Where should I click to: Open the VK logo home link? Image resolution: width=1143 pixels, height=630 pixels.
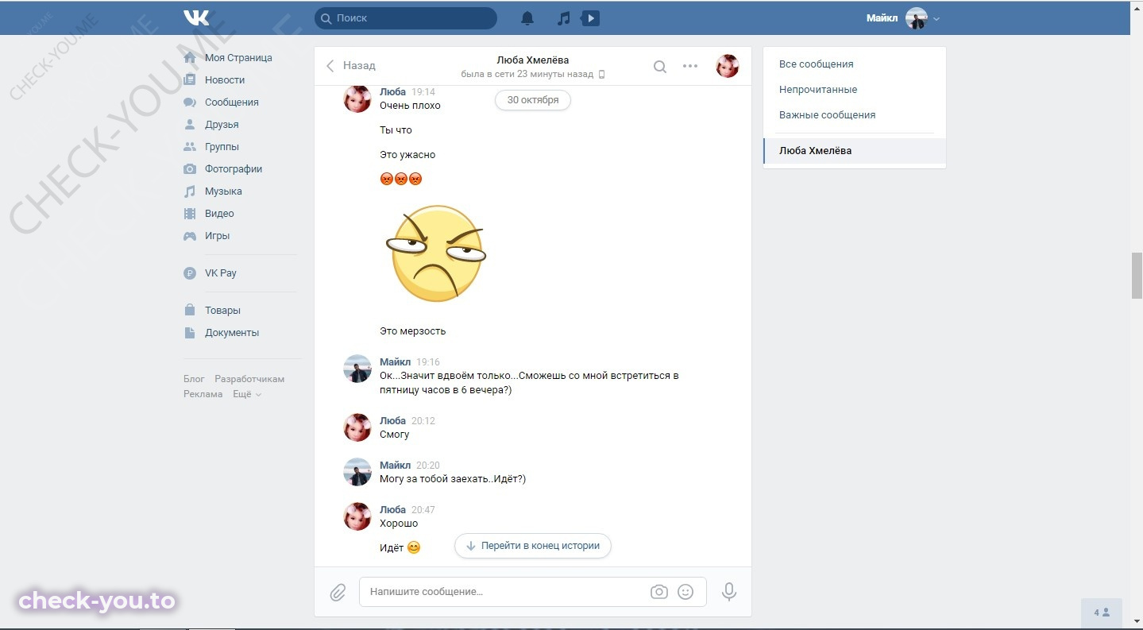pos(196,17)
